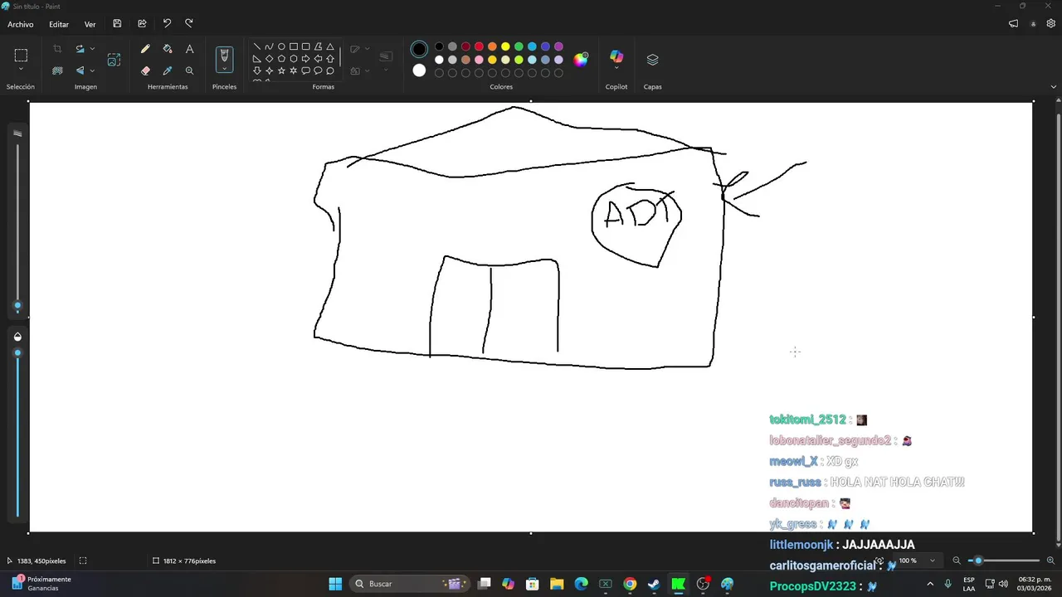Select secondary color (Color 2) white circle

419,70
